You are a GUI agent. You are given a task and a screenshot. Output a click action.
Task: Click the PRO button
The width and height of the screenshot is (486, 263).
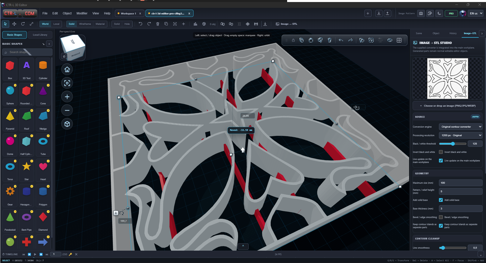451,13
